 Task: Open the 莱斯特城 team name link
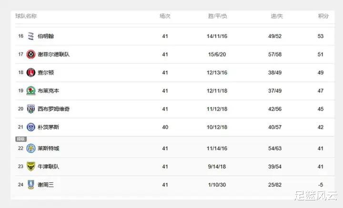pyautogui.click(x=48, y=148)
